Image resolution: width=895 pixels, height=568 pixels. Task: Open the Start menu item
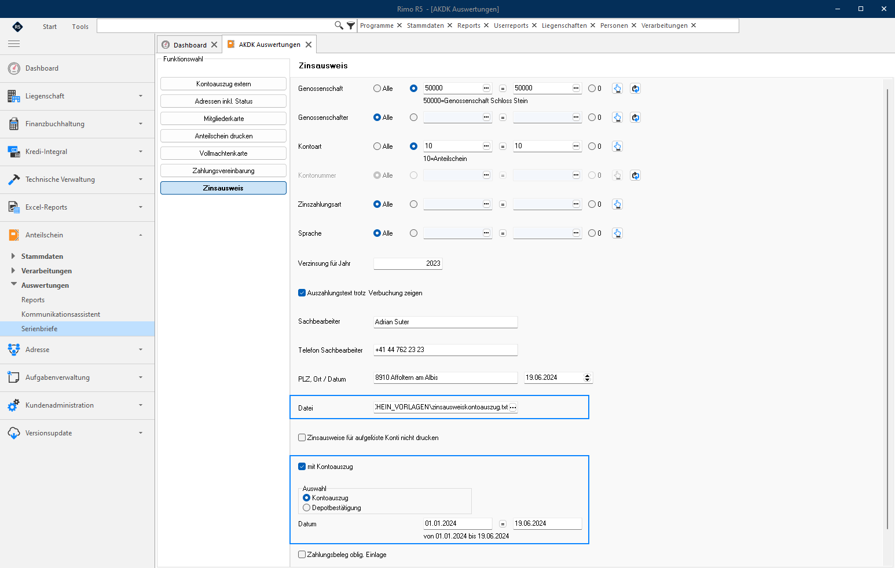point(50,27)
